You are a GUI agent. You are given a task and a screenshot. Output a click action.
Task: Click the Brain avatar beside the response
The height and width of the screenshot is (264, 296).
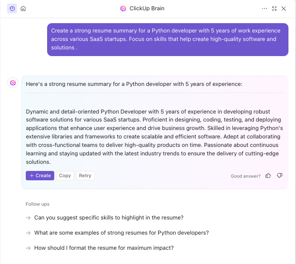tap(13, 83)
